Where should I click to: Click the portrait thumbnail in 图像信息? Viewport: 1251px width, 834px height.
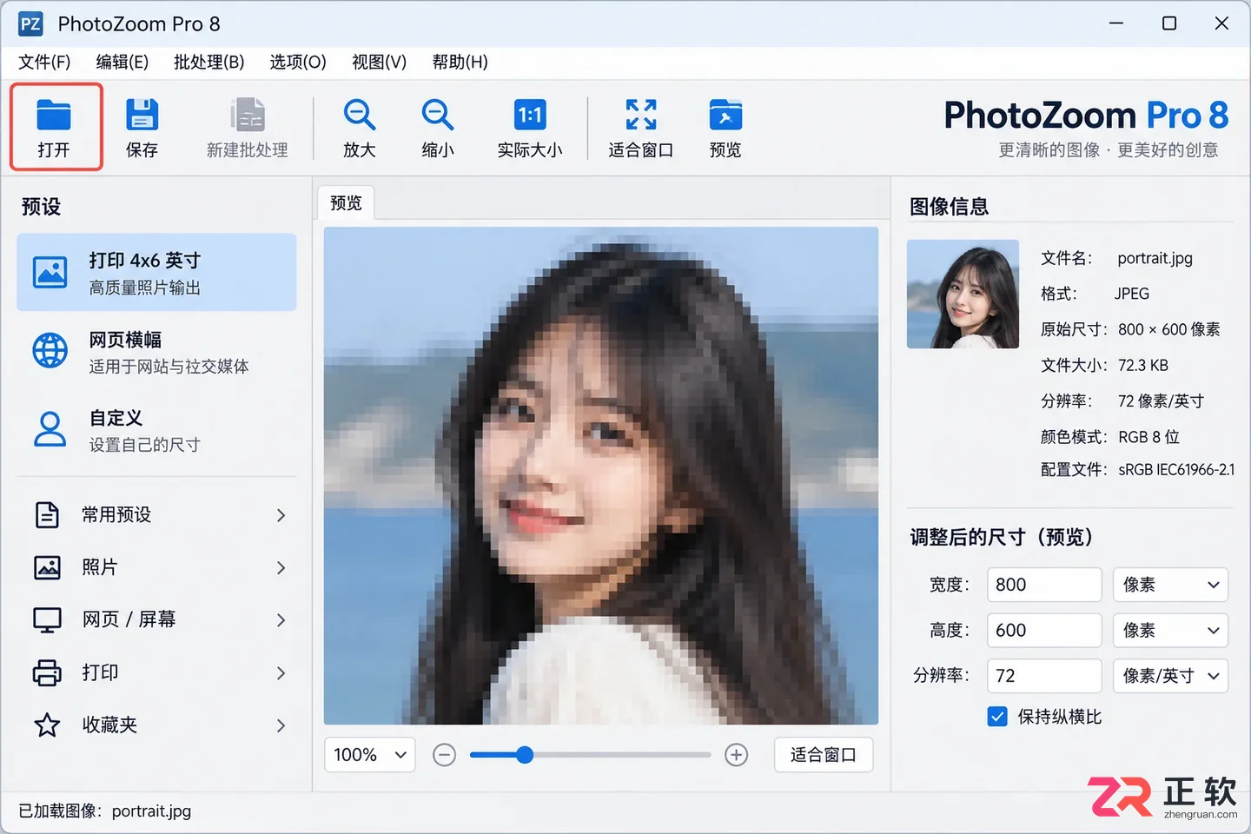(x=963, y=294)
